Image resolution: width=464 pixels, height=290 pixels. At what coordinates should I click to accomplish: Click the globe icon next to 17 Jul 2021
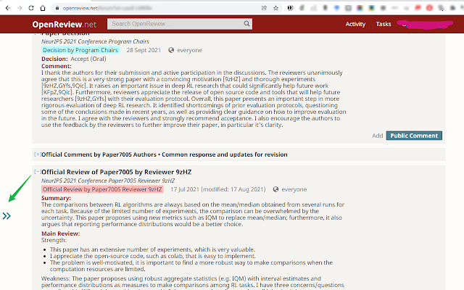pos(275,189)
